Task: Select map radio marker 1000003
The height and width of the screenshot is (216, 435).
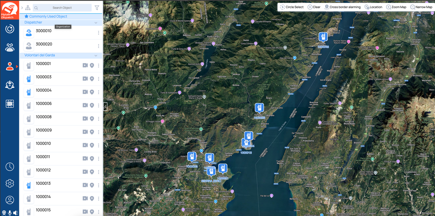Action: click(x=192, y=157)
